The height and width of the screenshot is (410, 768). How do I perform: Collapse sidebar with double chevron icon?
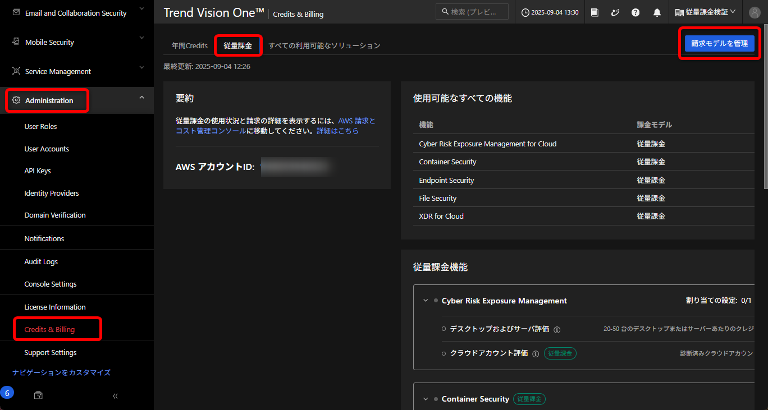click(x=115, y=395)
